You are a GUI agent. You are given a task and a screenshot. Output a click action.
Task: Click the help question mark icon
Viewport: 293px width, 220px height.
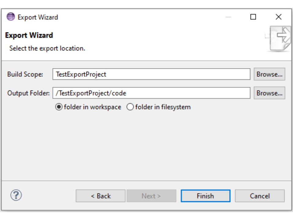[16, 195]
